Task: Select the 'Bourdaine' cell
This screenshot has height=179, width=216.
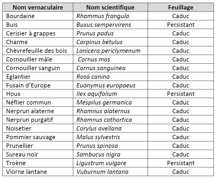Action: 20,16
